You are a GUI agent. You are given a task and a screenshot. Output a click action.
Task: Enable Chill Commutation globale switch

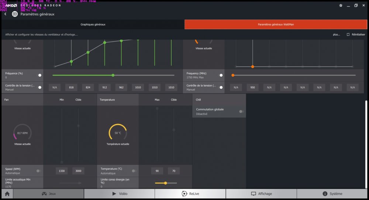pyautogui.click(x=241, y=111)
